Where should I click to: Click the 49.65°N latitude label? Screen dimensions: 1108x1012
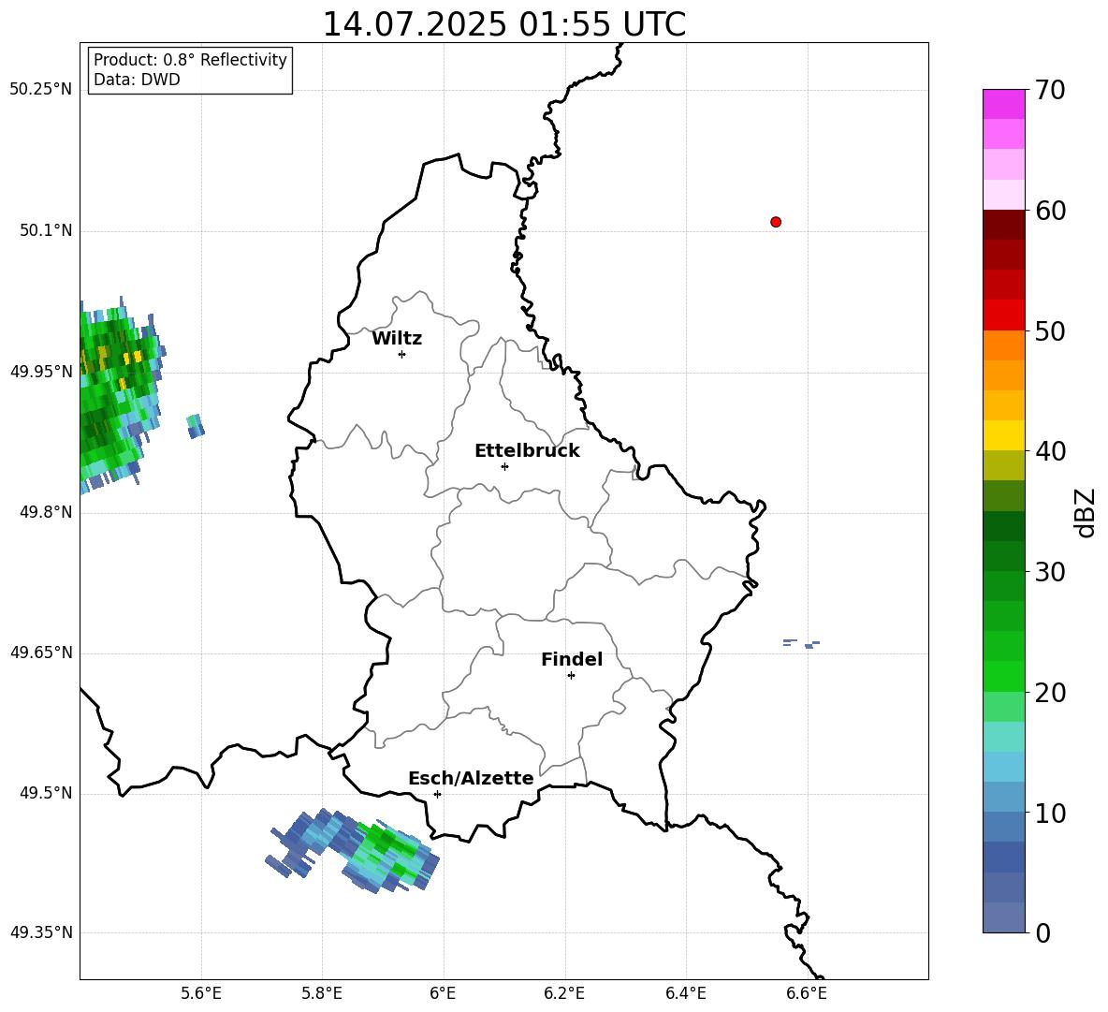[41, 652]
